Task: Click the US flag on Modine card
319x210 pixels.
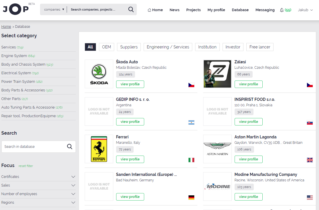Action: click(x=310, y=197)
